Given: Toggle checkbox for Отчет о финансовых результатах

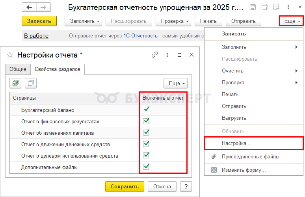Looking at the screenshot, I should pyautogui.click(x=146, y=121).
